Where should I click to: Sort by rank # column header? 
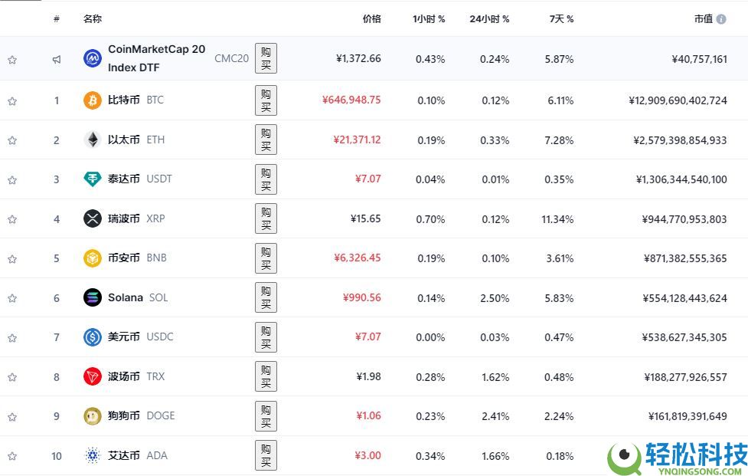point(57,19)
